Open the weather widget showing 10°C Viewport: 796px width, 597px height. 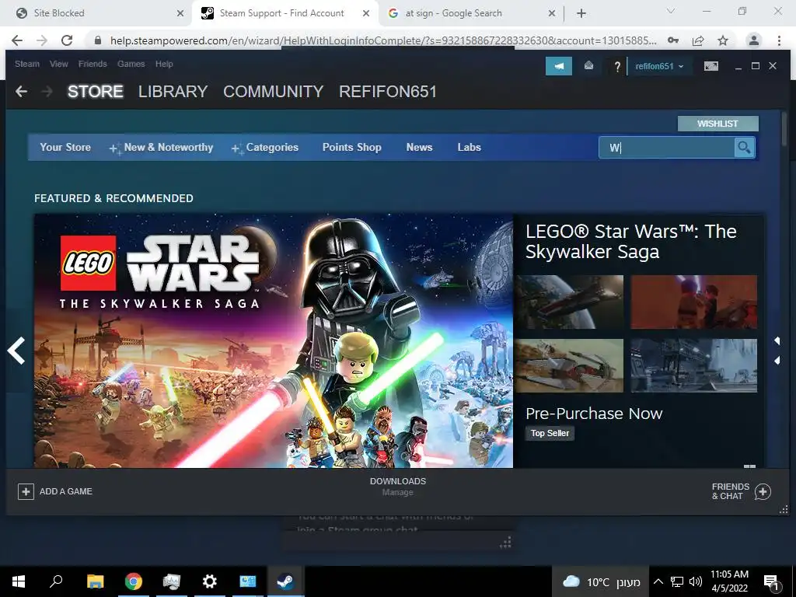click(x=601, y=581)
